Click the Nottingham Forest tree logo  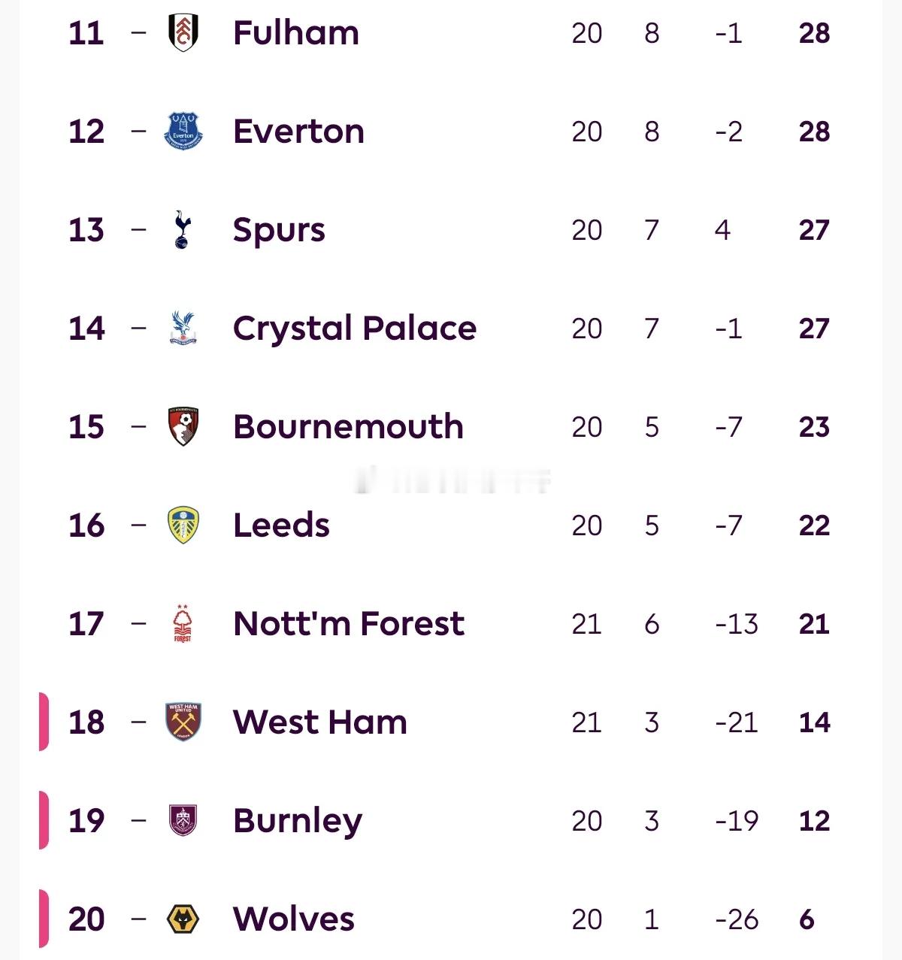click(x=183, y=623)
